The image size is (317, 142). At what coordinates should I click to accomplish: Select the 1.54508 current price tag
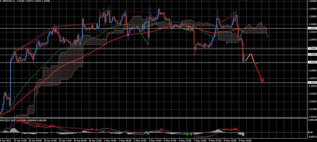[x=312, y=54]
